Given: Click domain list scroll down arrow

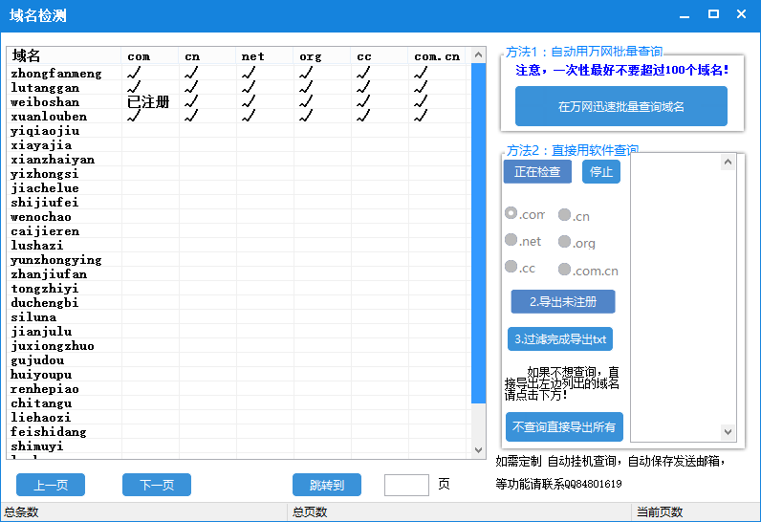Looking at the screenshot, I should coord(478,449).
